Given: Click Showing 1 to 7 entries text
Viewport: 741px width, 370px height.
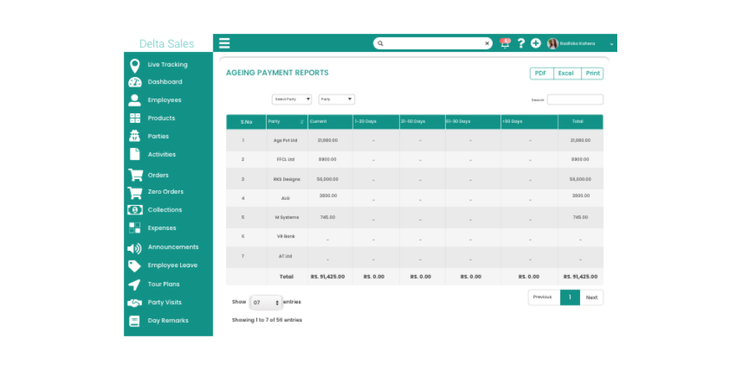Looking at the screenshot, I should (x=267, y=320).
